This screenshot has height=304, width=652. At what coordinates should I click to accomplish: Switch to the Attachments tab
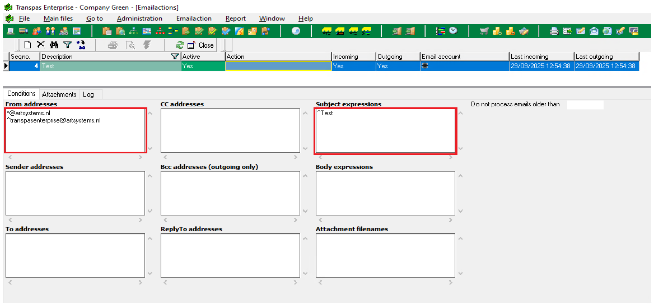tap(59, 95)
